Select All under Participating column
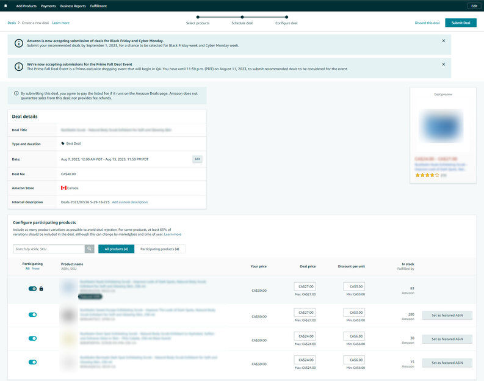Image resolution: width=484 pixels, height=381 pixels. click(x=27, y=269)
